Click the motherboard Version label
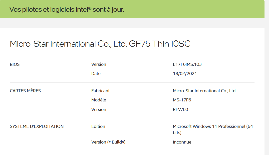 pos(99,109)
